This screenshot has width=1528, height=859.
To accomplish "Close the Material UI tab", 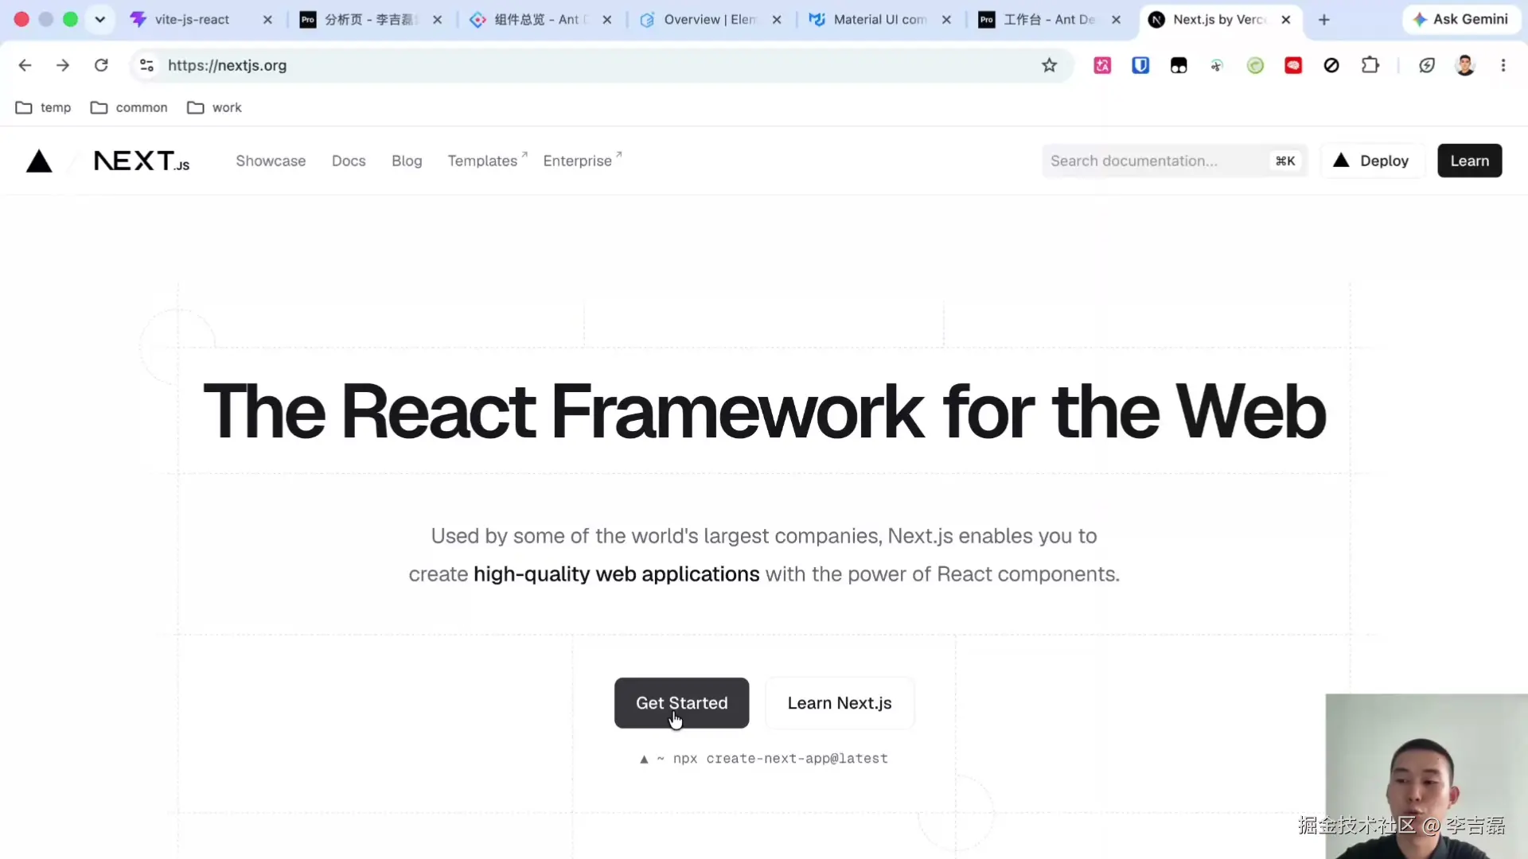I will click(946, 20).
